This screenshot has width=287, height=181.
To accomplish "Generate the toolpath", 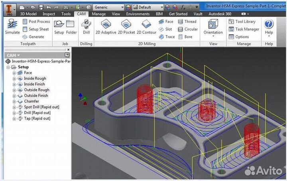I will click(33, 37).
